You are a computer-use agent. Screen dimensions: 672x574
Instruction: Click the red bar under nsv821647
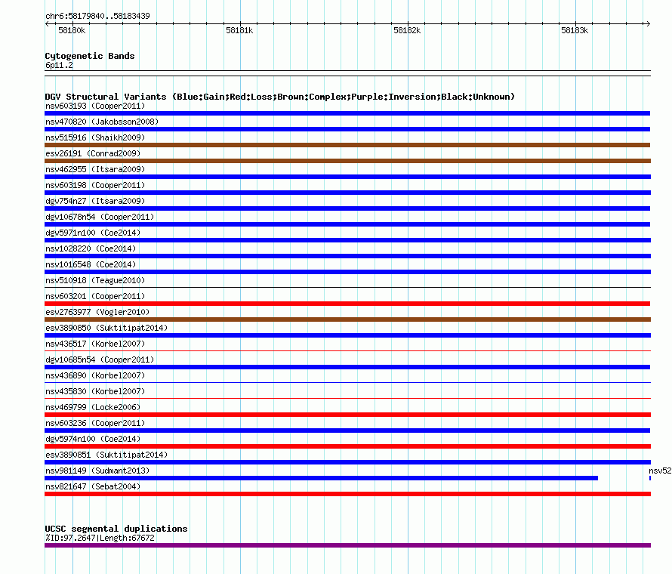pos(347,494)
